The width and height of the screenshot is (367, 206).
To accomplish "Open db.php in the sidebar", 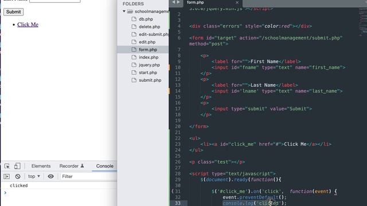I will pos(146,19).
